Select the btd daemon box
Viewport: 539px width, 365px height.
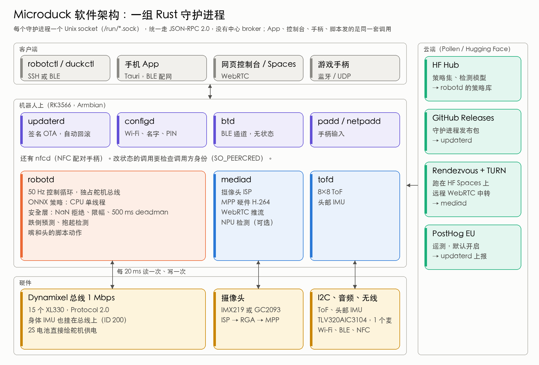pyautogui.click(x=258, y=130)
